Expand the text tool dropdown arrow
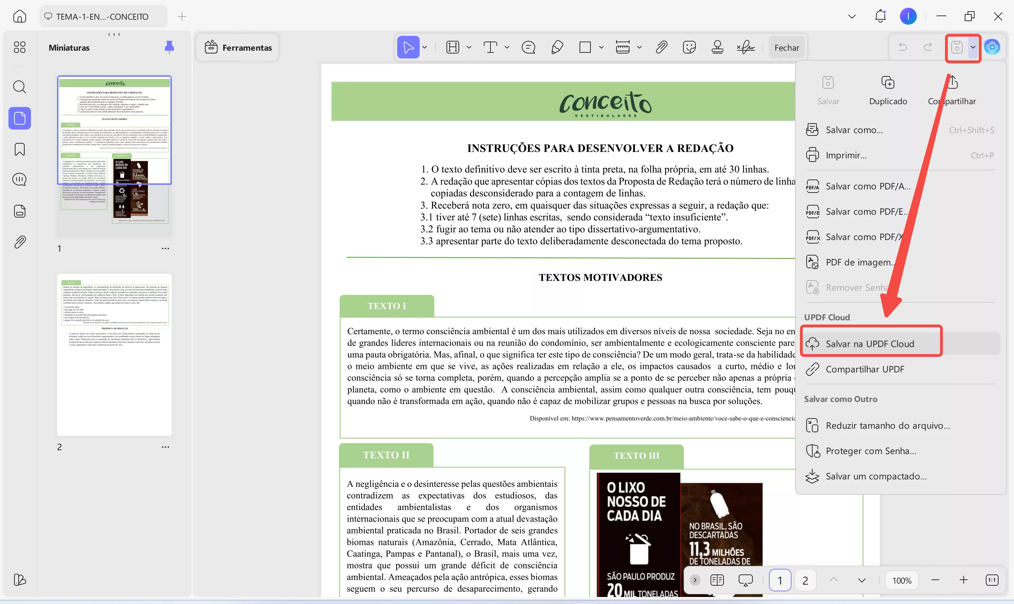 [x=507, y=48]
